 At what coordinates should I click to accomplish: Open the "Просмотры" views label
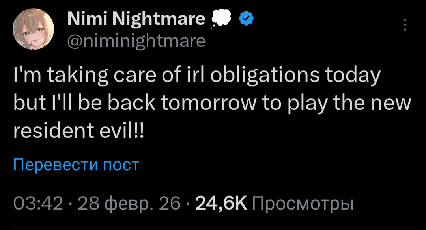[x=302, y=204]
